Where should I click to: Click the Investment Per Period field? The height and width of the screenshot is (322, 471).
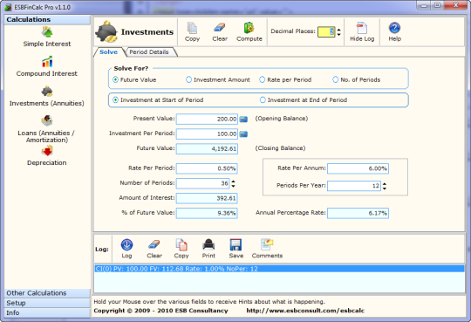pyautogui.click(x=207, y=134)
